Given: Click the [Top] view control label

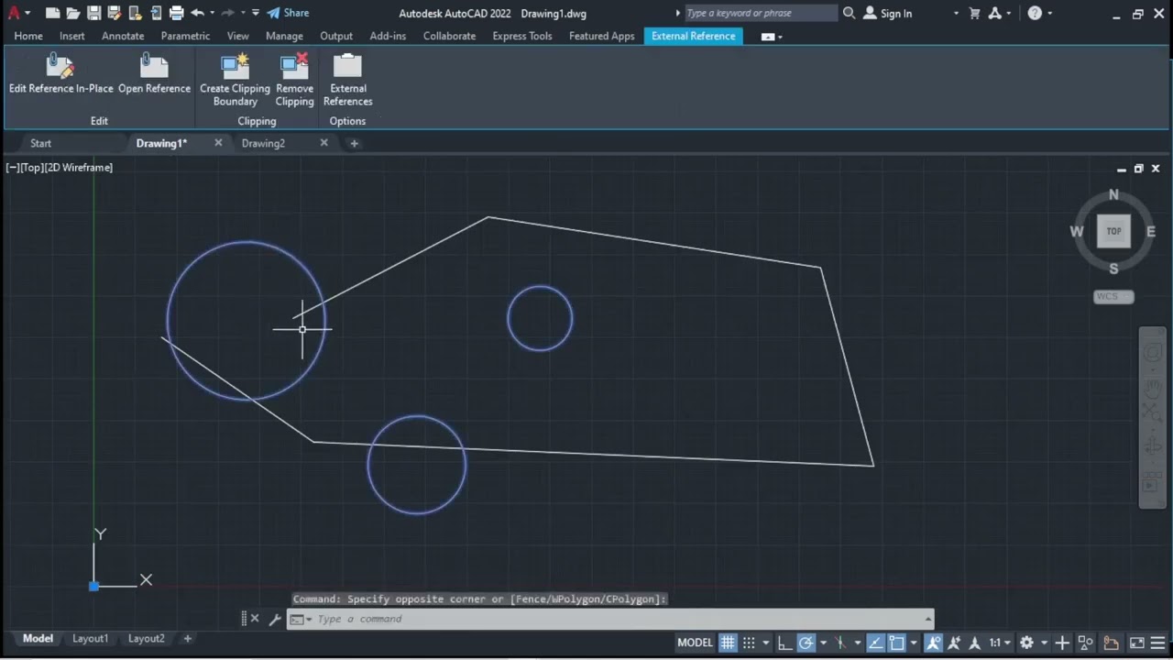Looking at the screenshot, I should pyautogui.click(x=32, y=168).
